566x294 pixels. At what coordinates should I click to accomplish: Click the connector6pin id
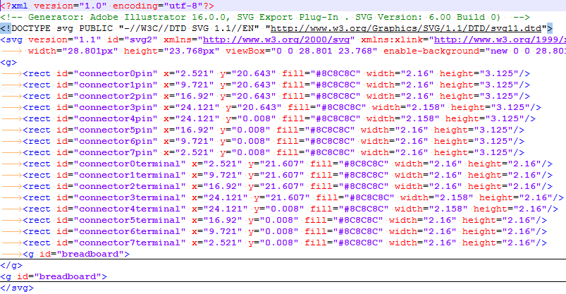click(107, 142)
